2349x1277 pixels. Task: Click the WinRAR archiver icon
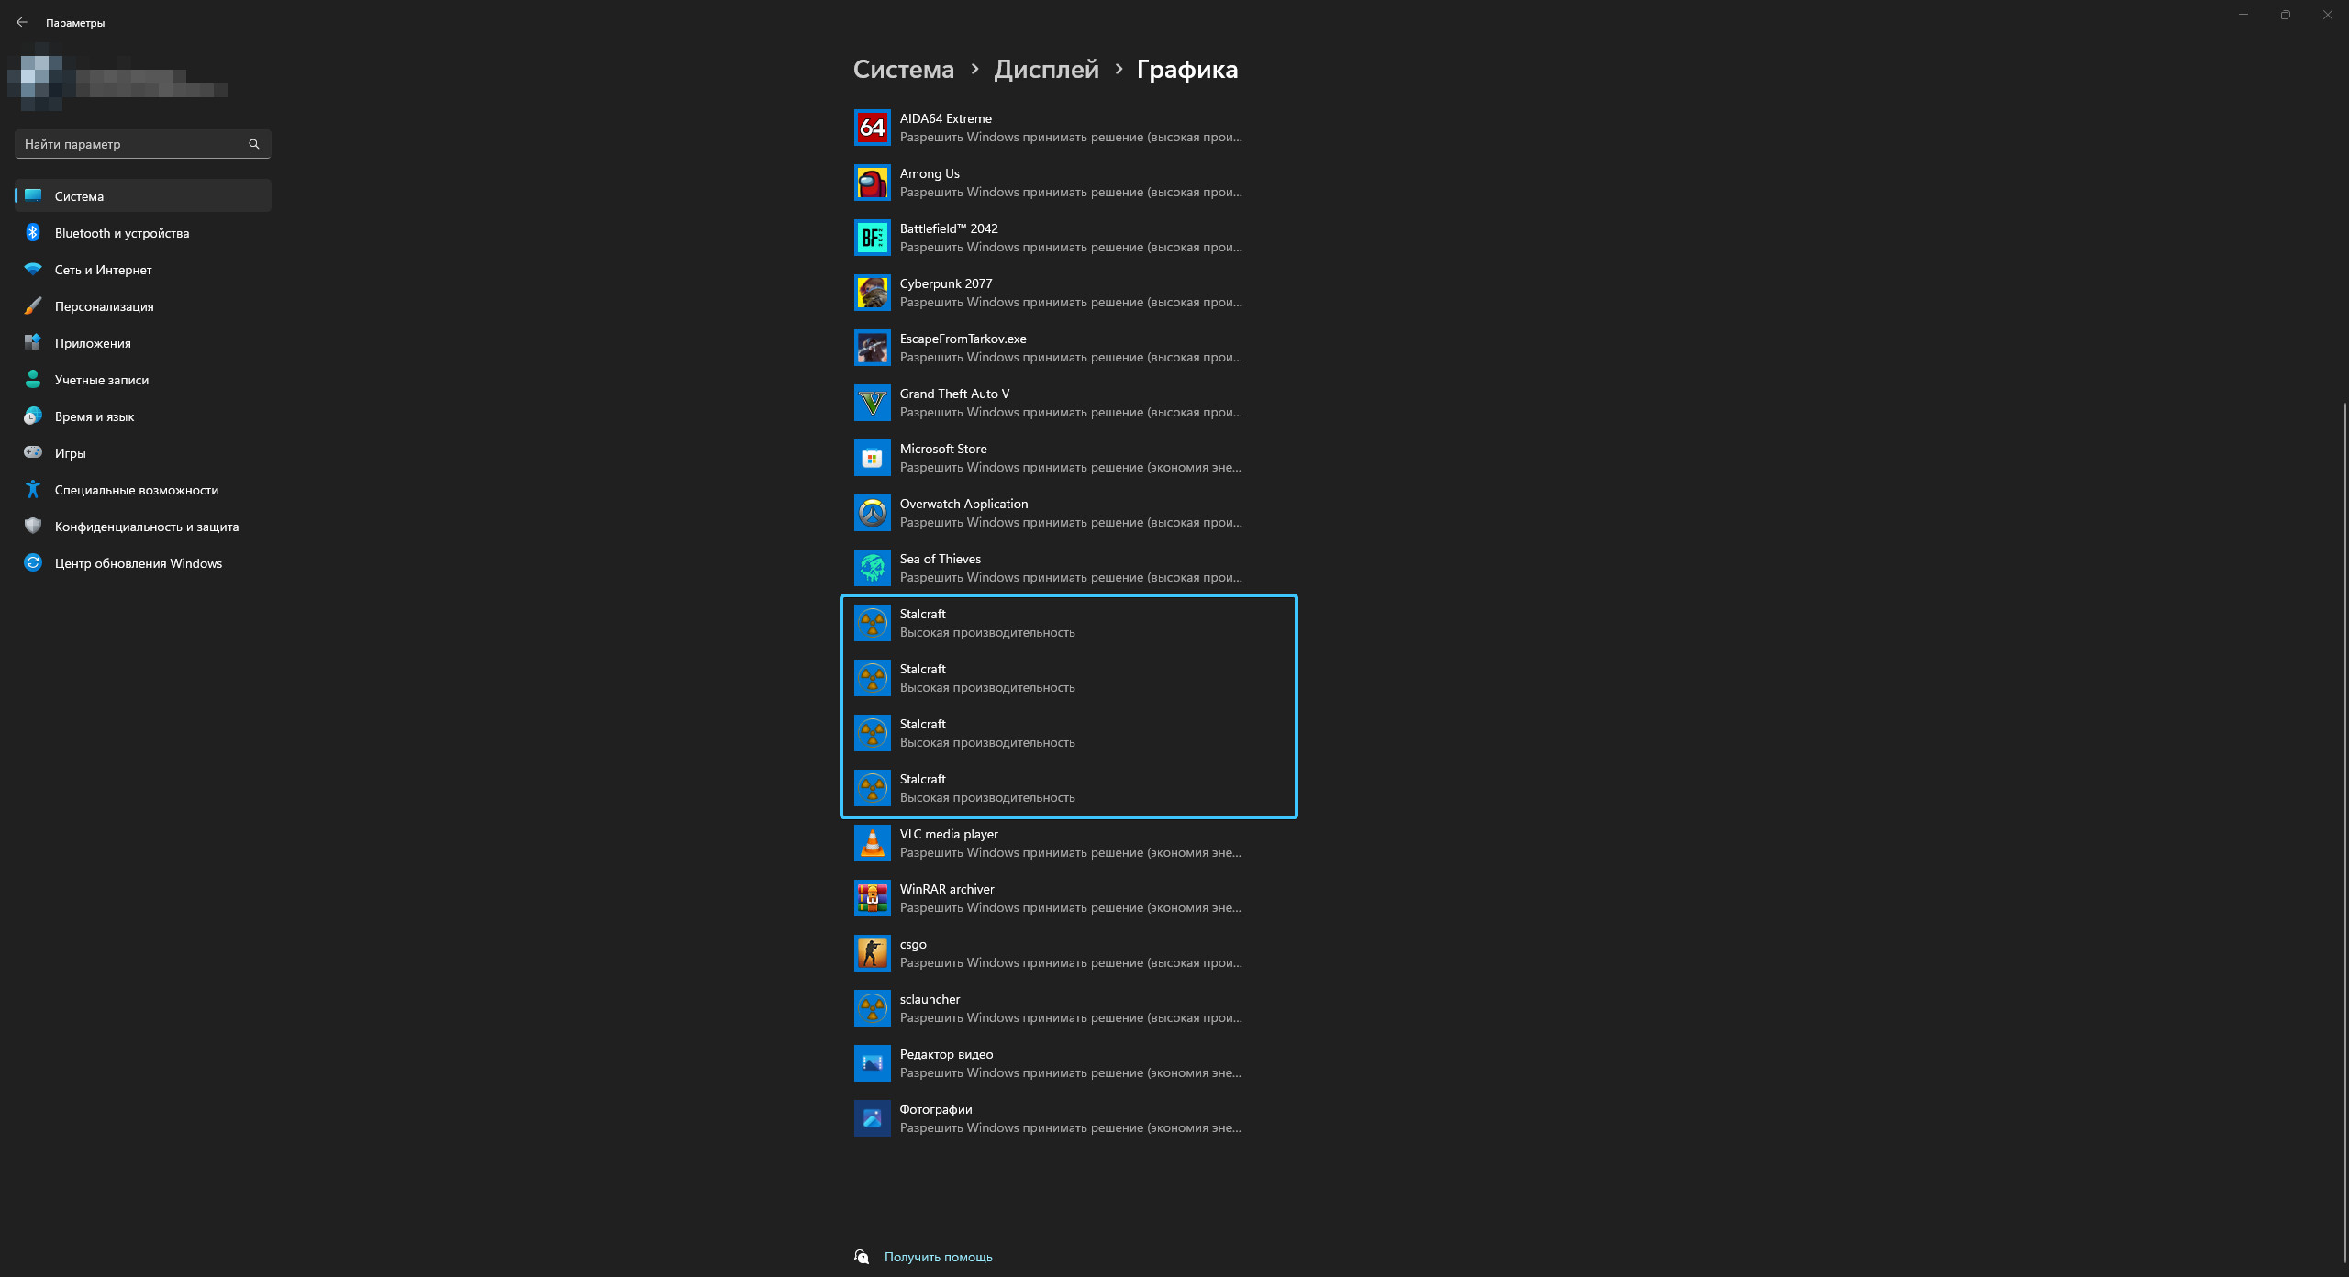click(872, 898)
